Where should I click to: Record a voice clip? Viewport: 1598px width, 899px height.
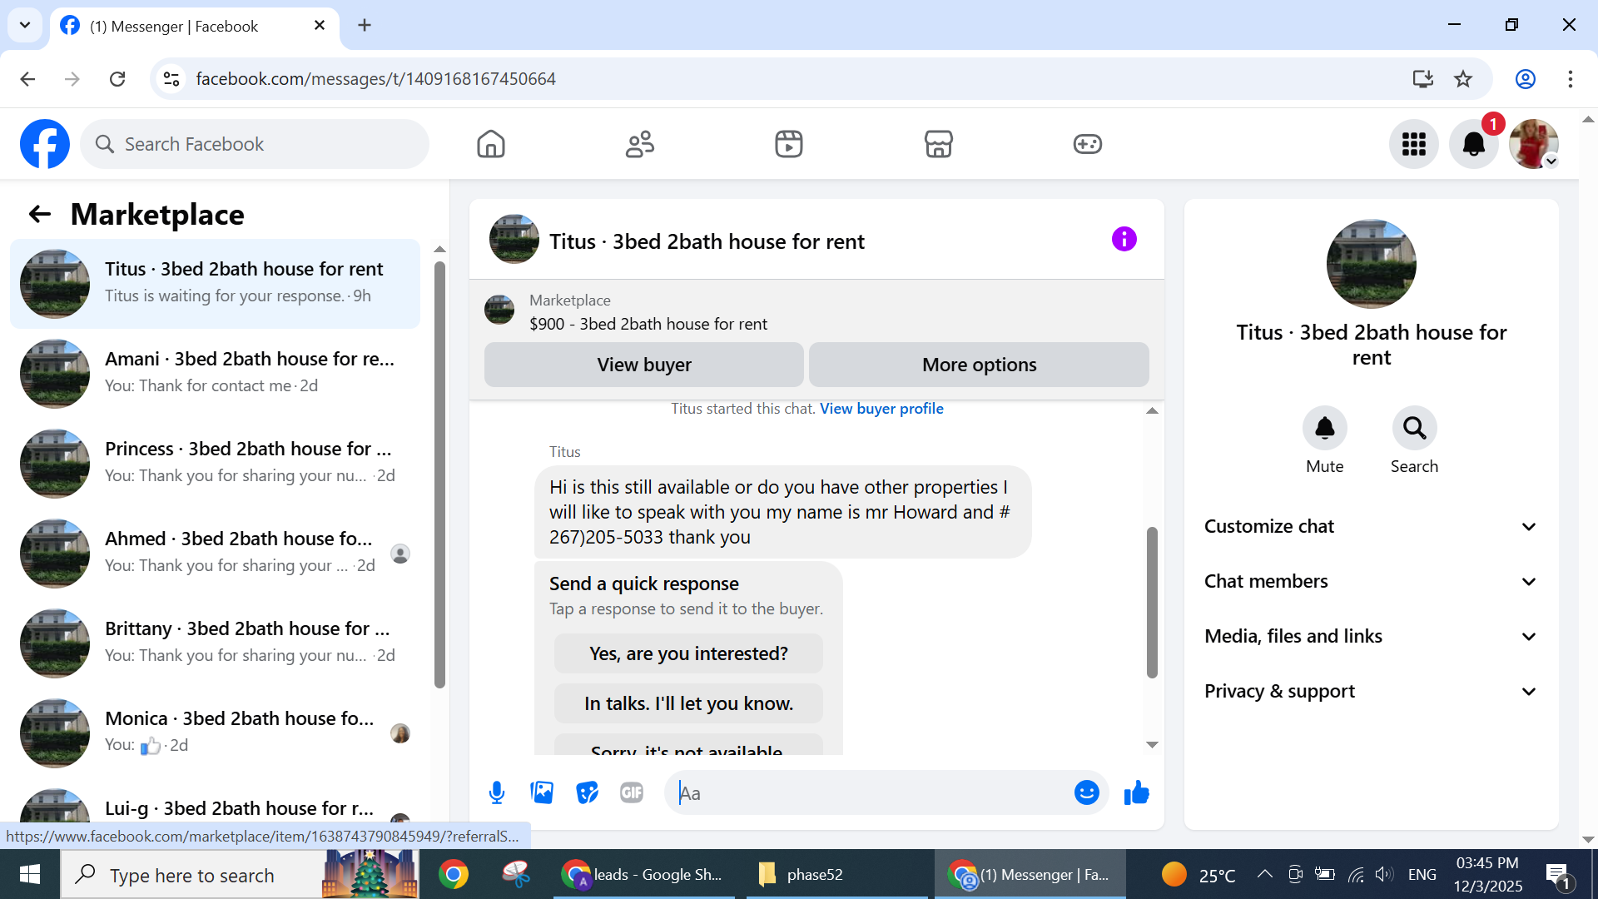click(x=497, y=793)
